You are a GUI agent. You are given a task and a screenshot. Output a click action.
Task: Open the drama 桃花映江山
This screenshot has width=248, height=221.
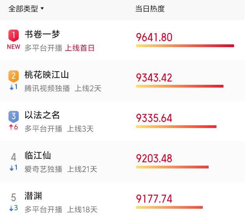coord(47,75)
